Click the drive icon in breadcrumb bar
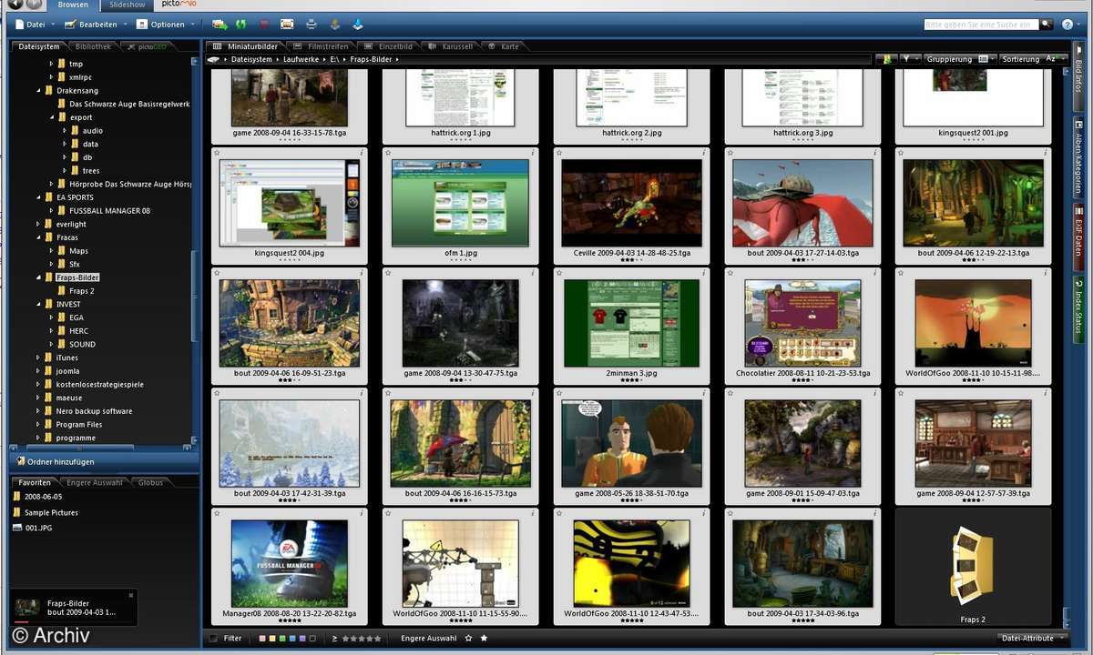 [214, 59]
